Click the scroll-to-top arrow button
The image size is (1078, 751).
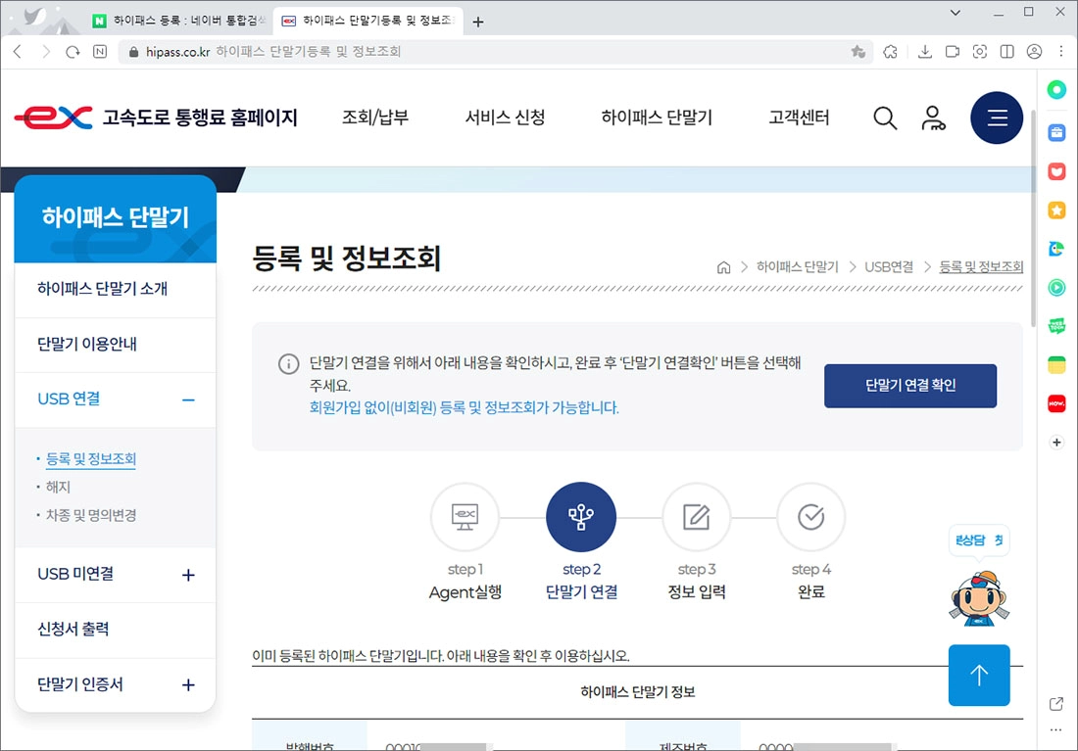tap(979, 676)
